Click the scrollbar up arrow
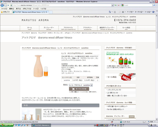 pos(157,16)
